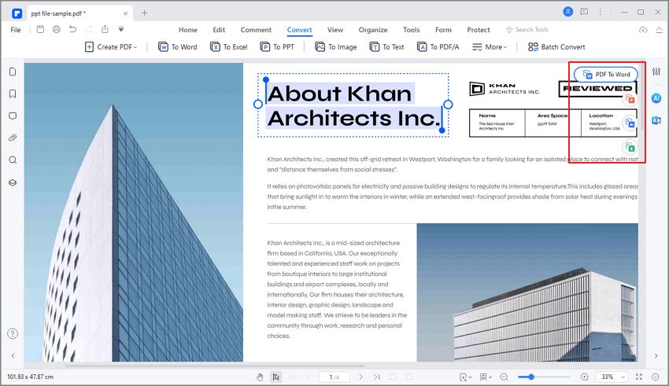Select the Hand tool in status bar
The width and height of the screenshot is (669, 386).
point(260,377)
